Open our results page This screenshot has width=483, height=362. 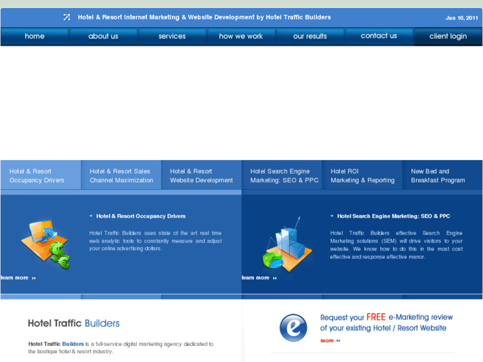(x=310, y=37)
